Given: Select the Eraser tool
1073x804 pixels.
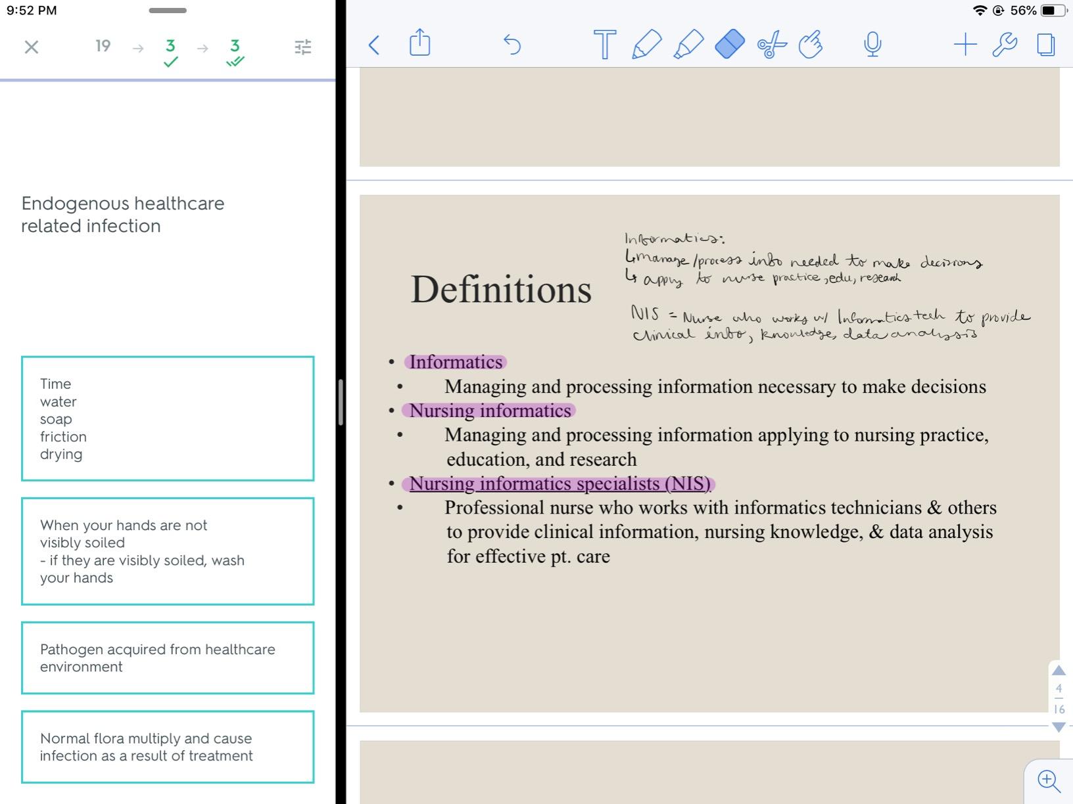Looking at the screenshot, I should pos(729,44).
